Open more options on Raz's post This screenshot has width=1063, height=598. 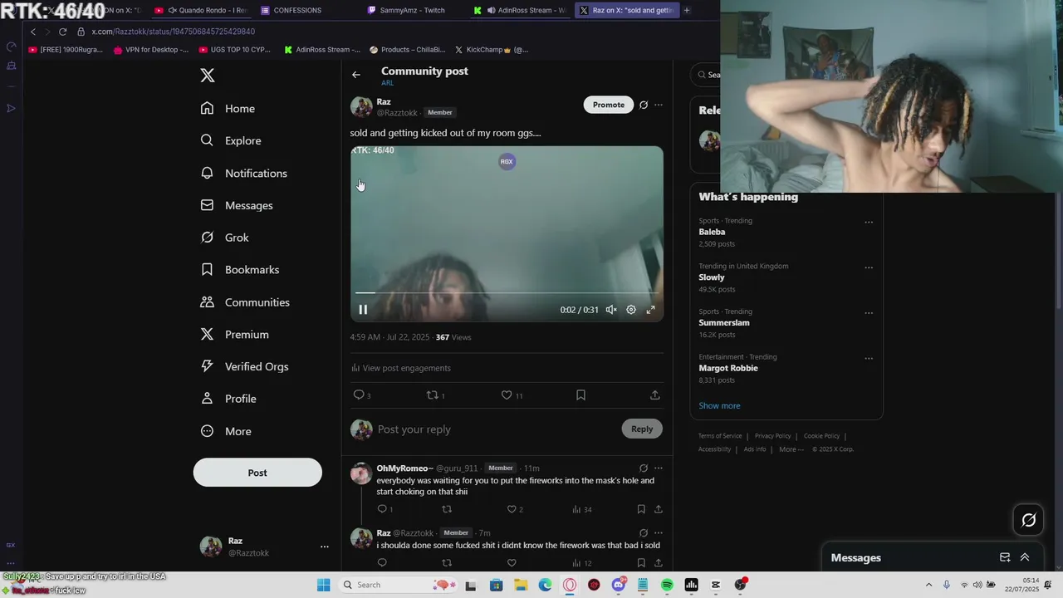click(659, 105)
